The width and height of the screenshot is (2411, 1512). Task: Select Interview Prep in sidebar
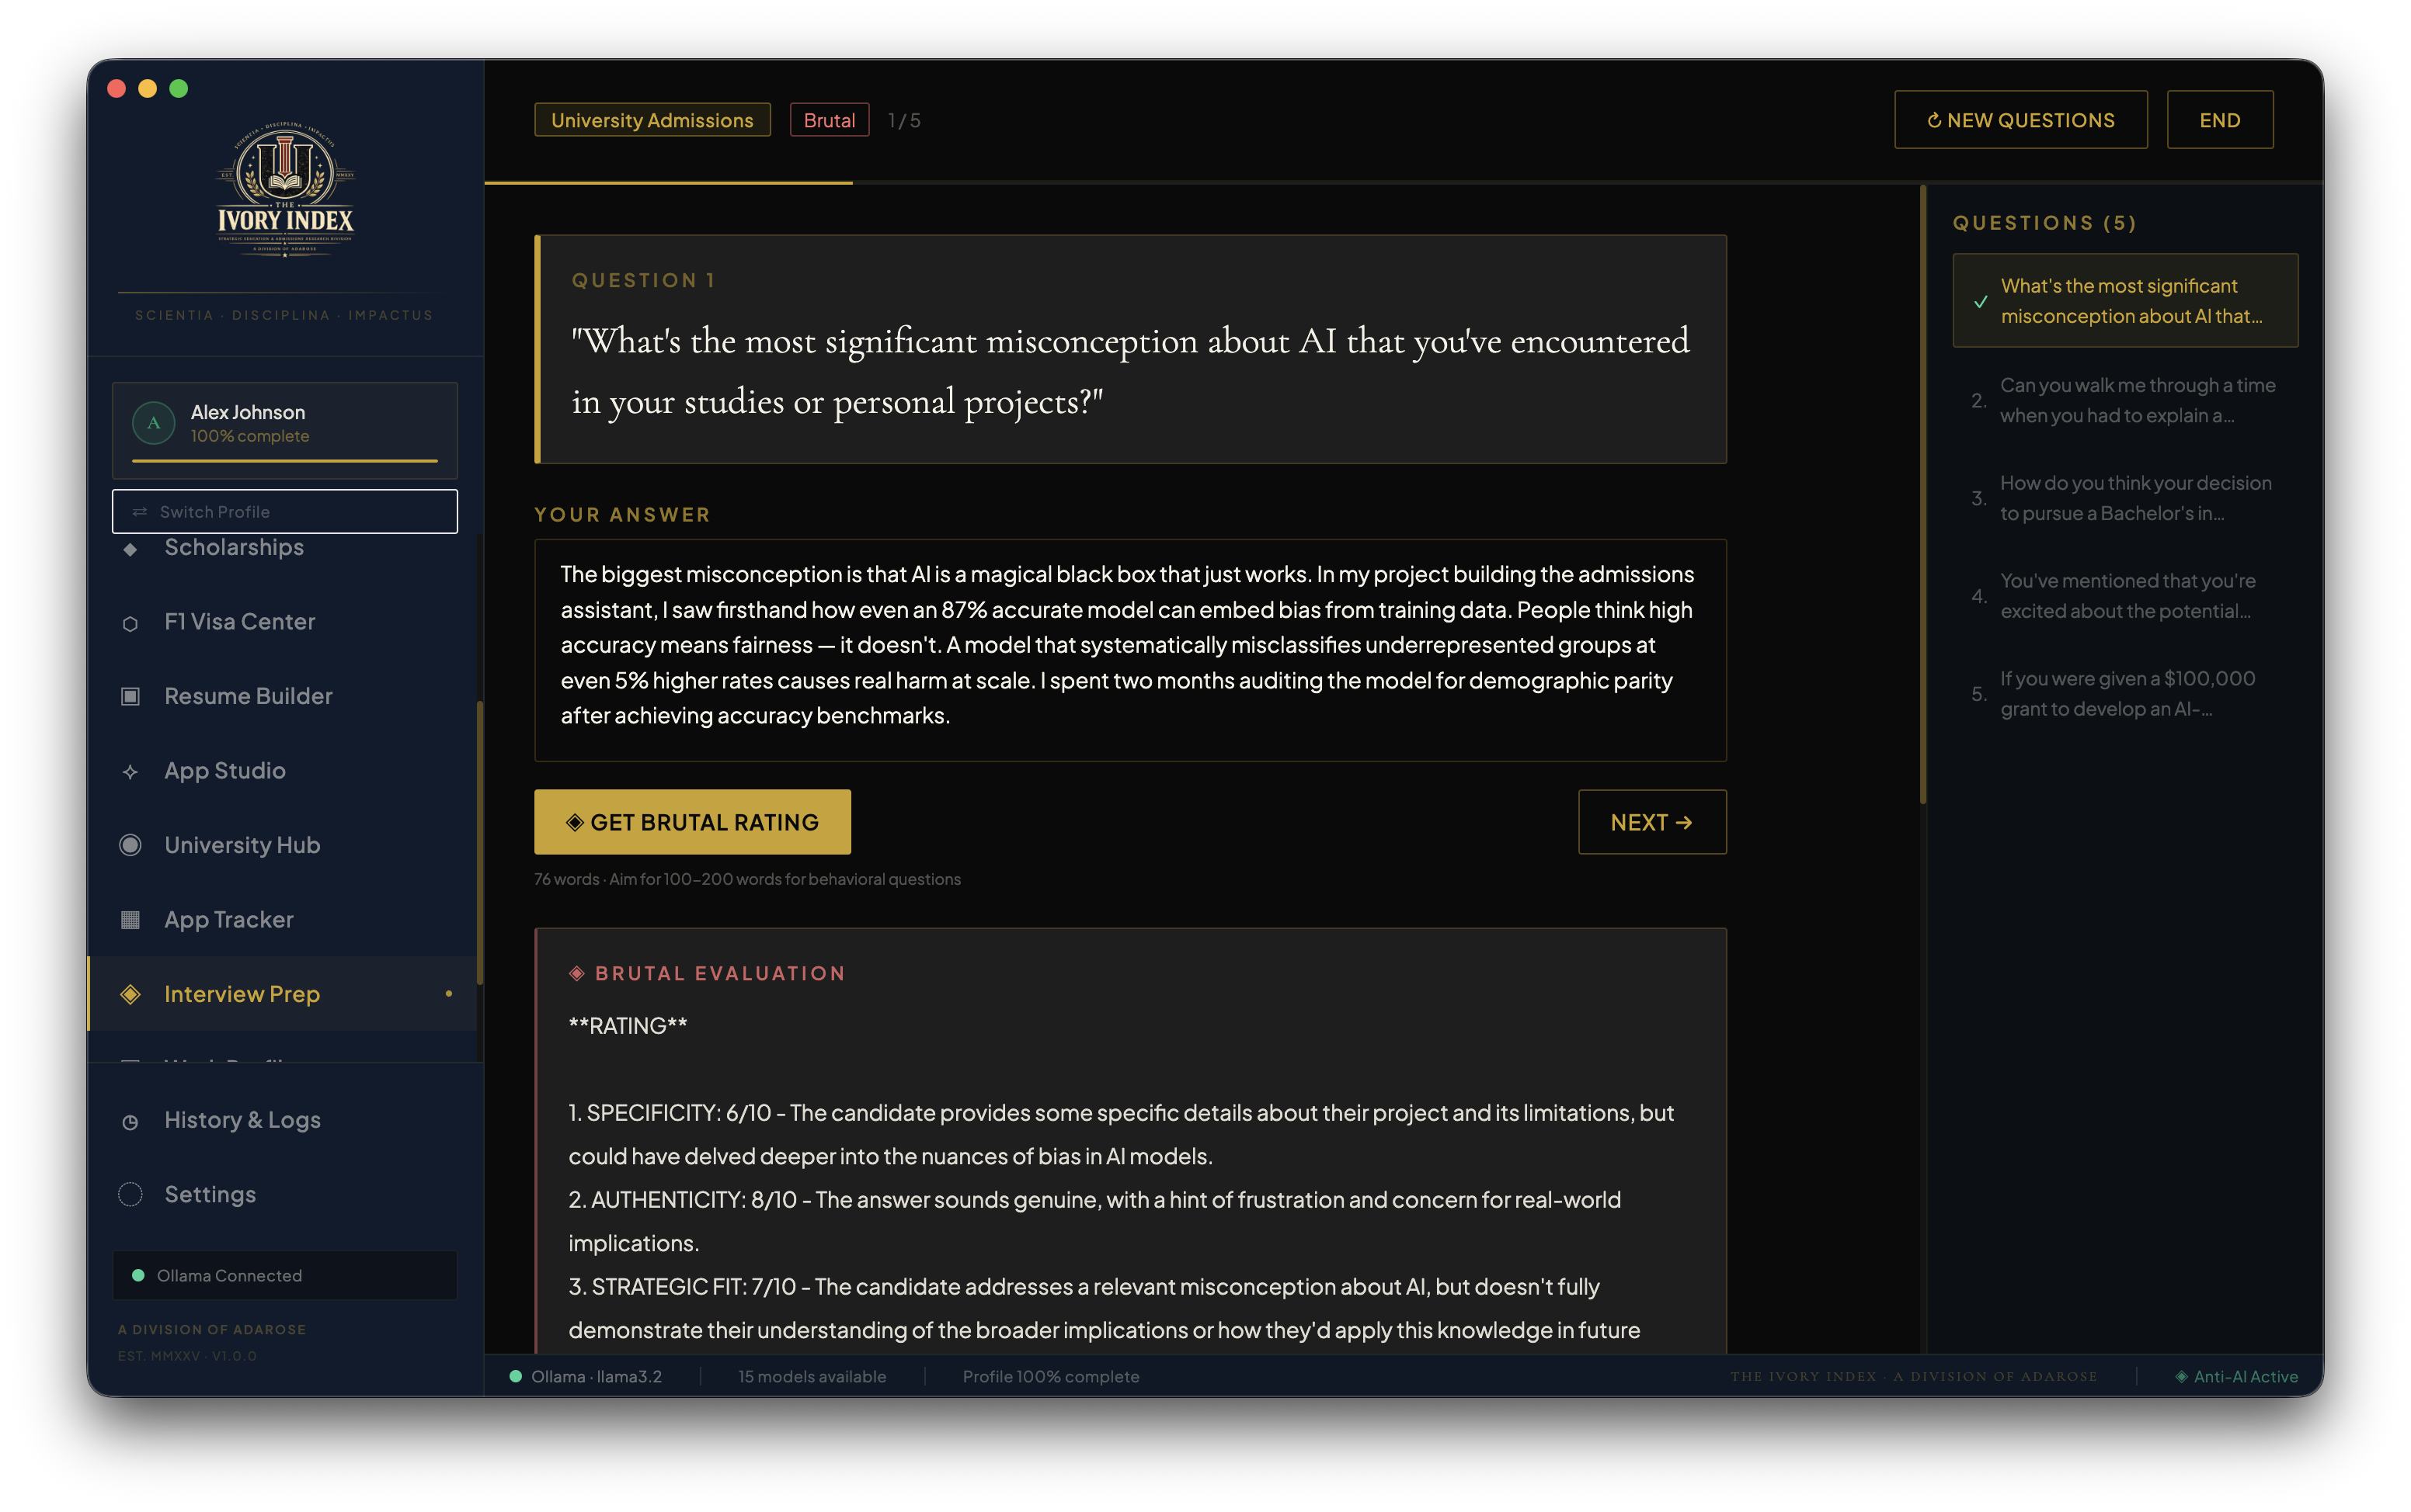point(283,994)
